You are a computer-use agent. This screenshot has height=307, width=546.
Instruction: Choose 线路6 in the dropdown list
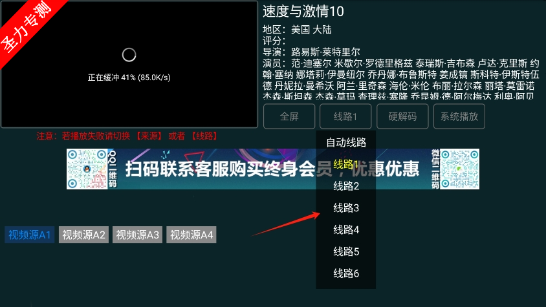tap(345, 273)
